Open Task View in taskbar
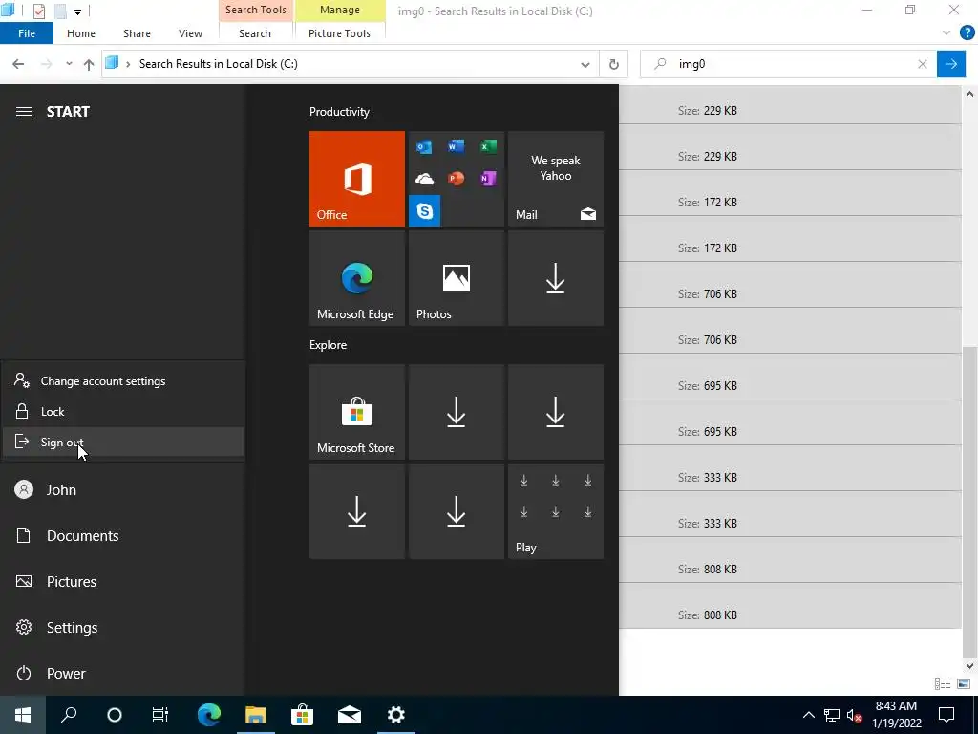This screenshot has height=734, width=978. (x=160, y=715)
